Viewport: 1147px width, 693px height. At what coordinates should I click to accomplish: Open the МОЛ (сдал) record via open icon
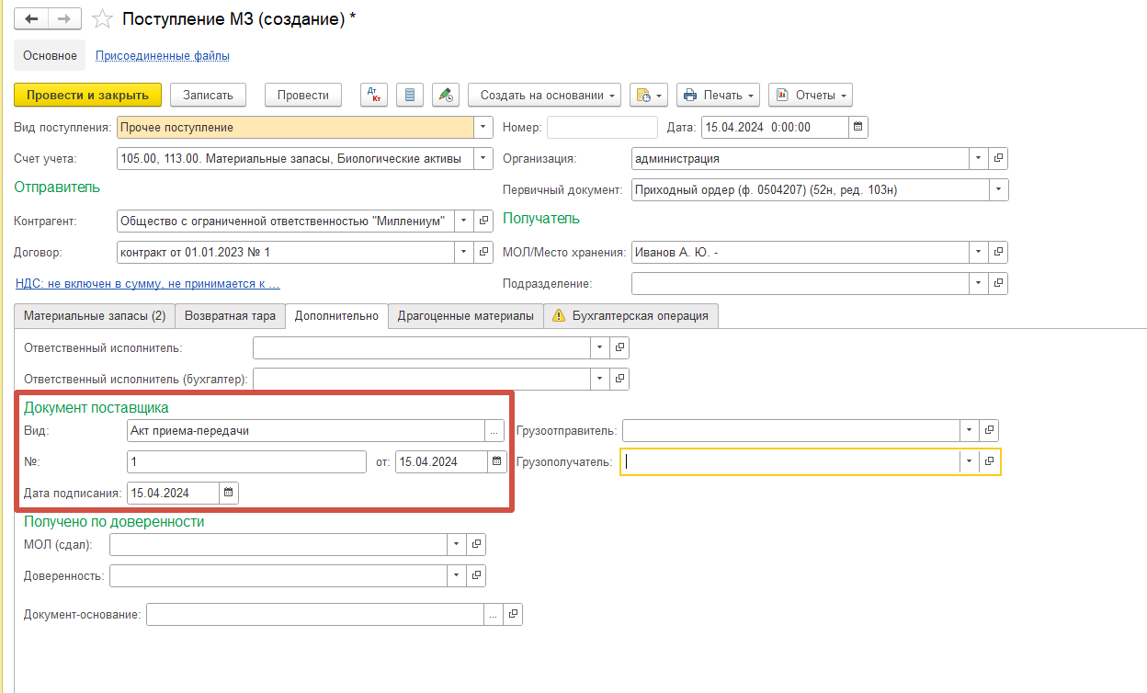tap(477, 544)
